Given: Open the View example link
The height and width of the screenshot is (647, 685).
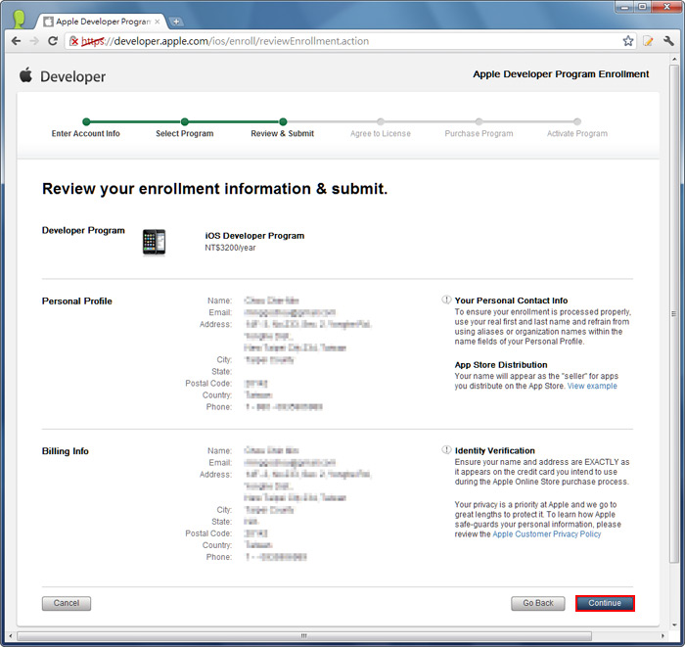Looking at the screenshot, I should [592, 387].
